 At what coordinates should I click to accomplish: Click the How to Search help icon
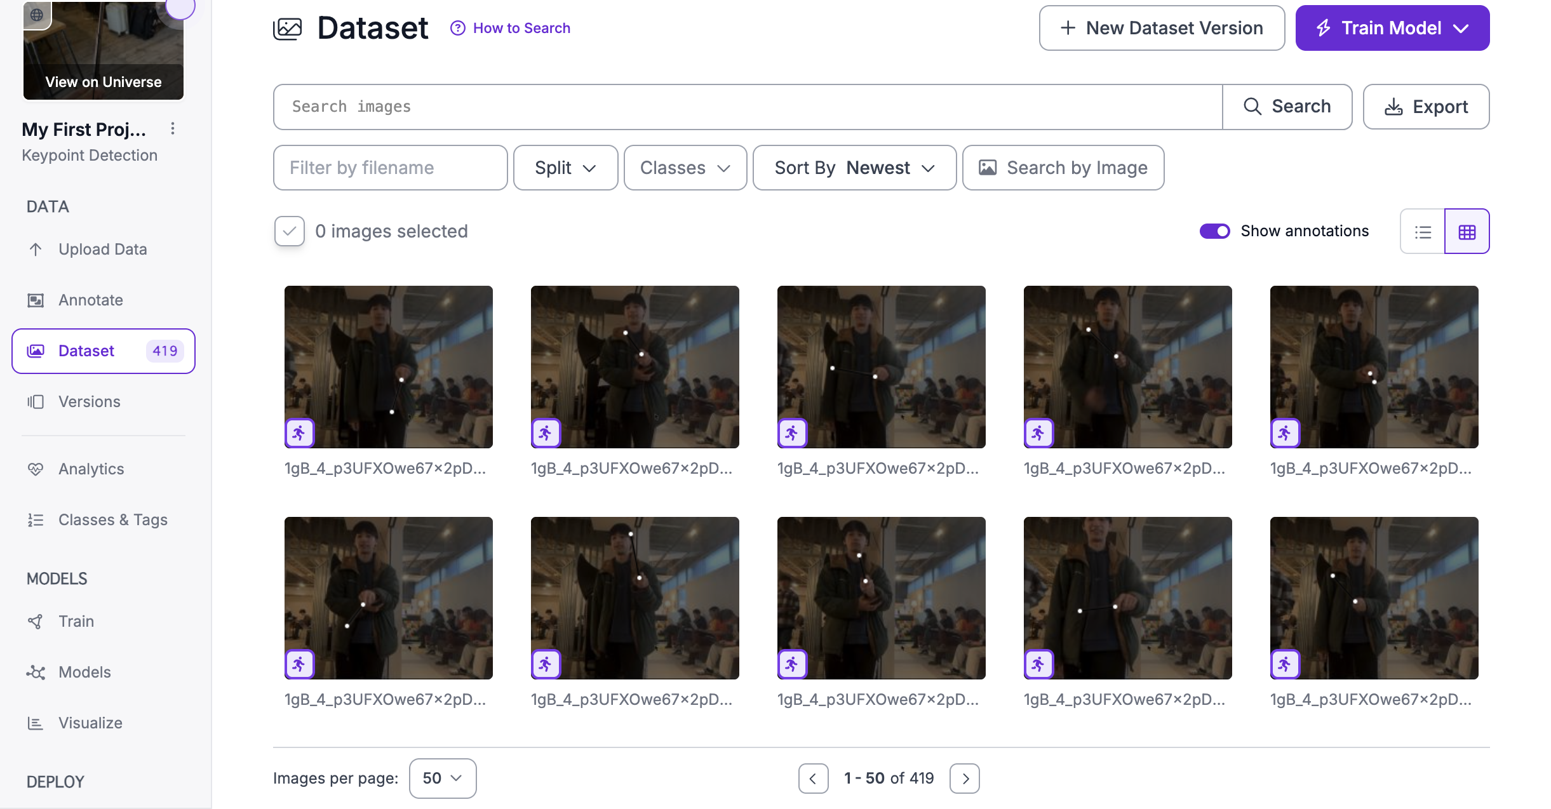[x=457, y=28]
